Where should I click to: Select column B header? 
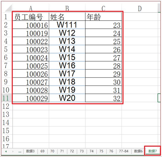[67, 8]
